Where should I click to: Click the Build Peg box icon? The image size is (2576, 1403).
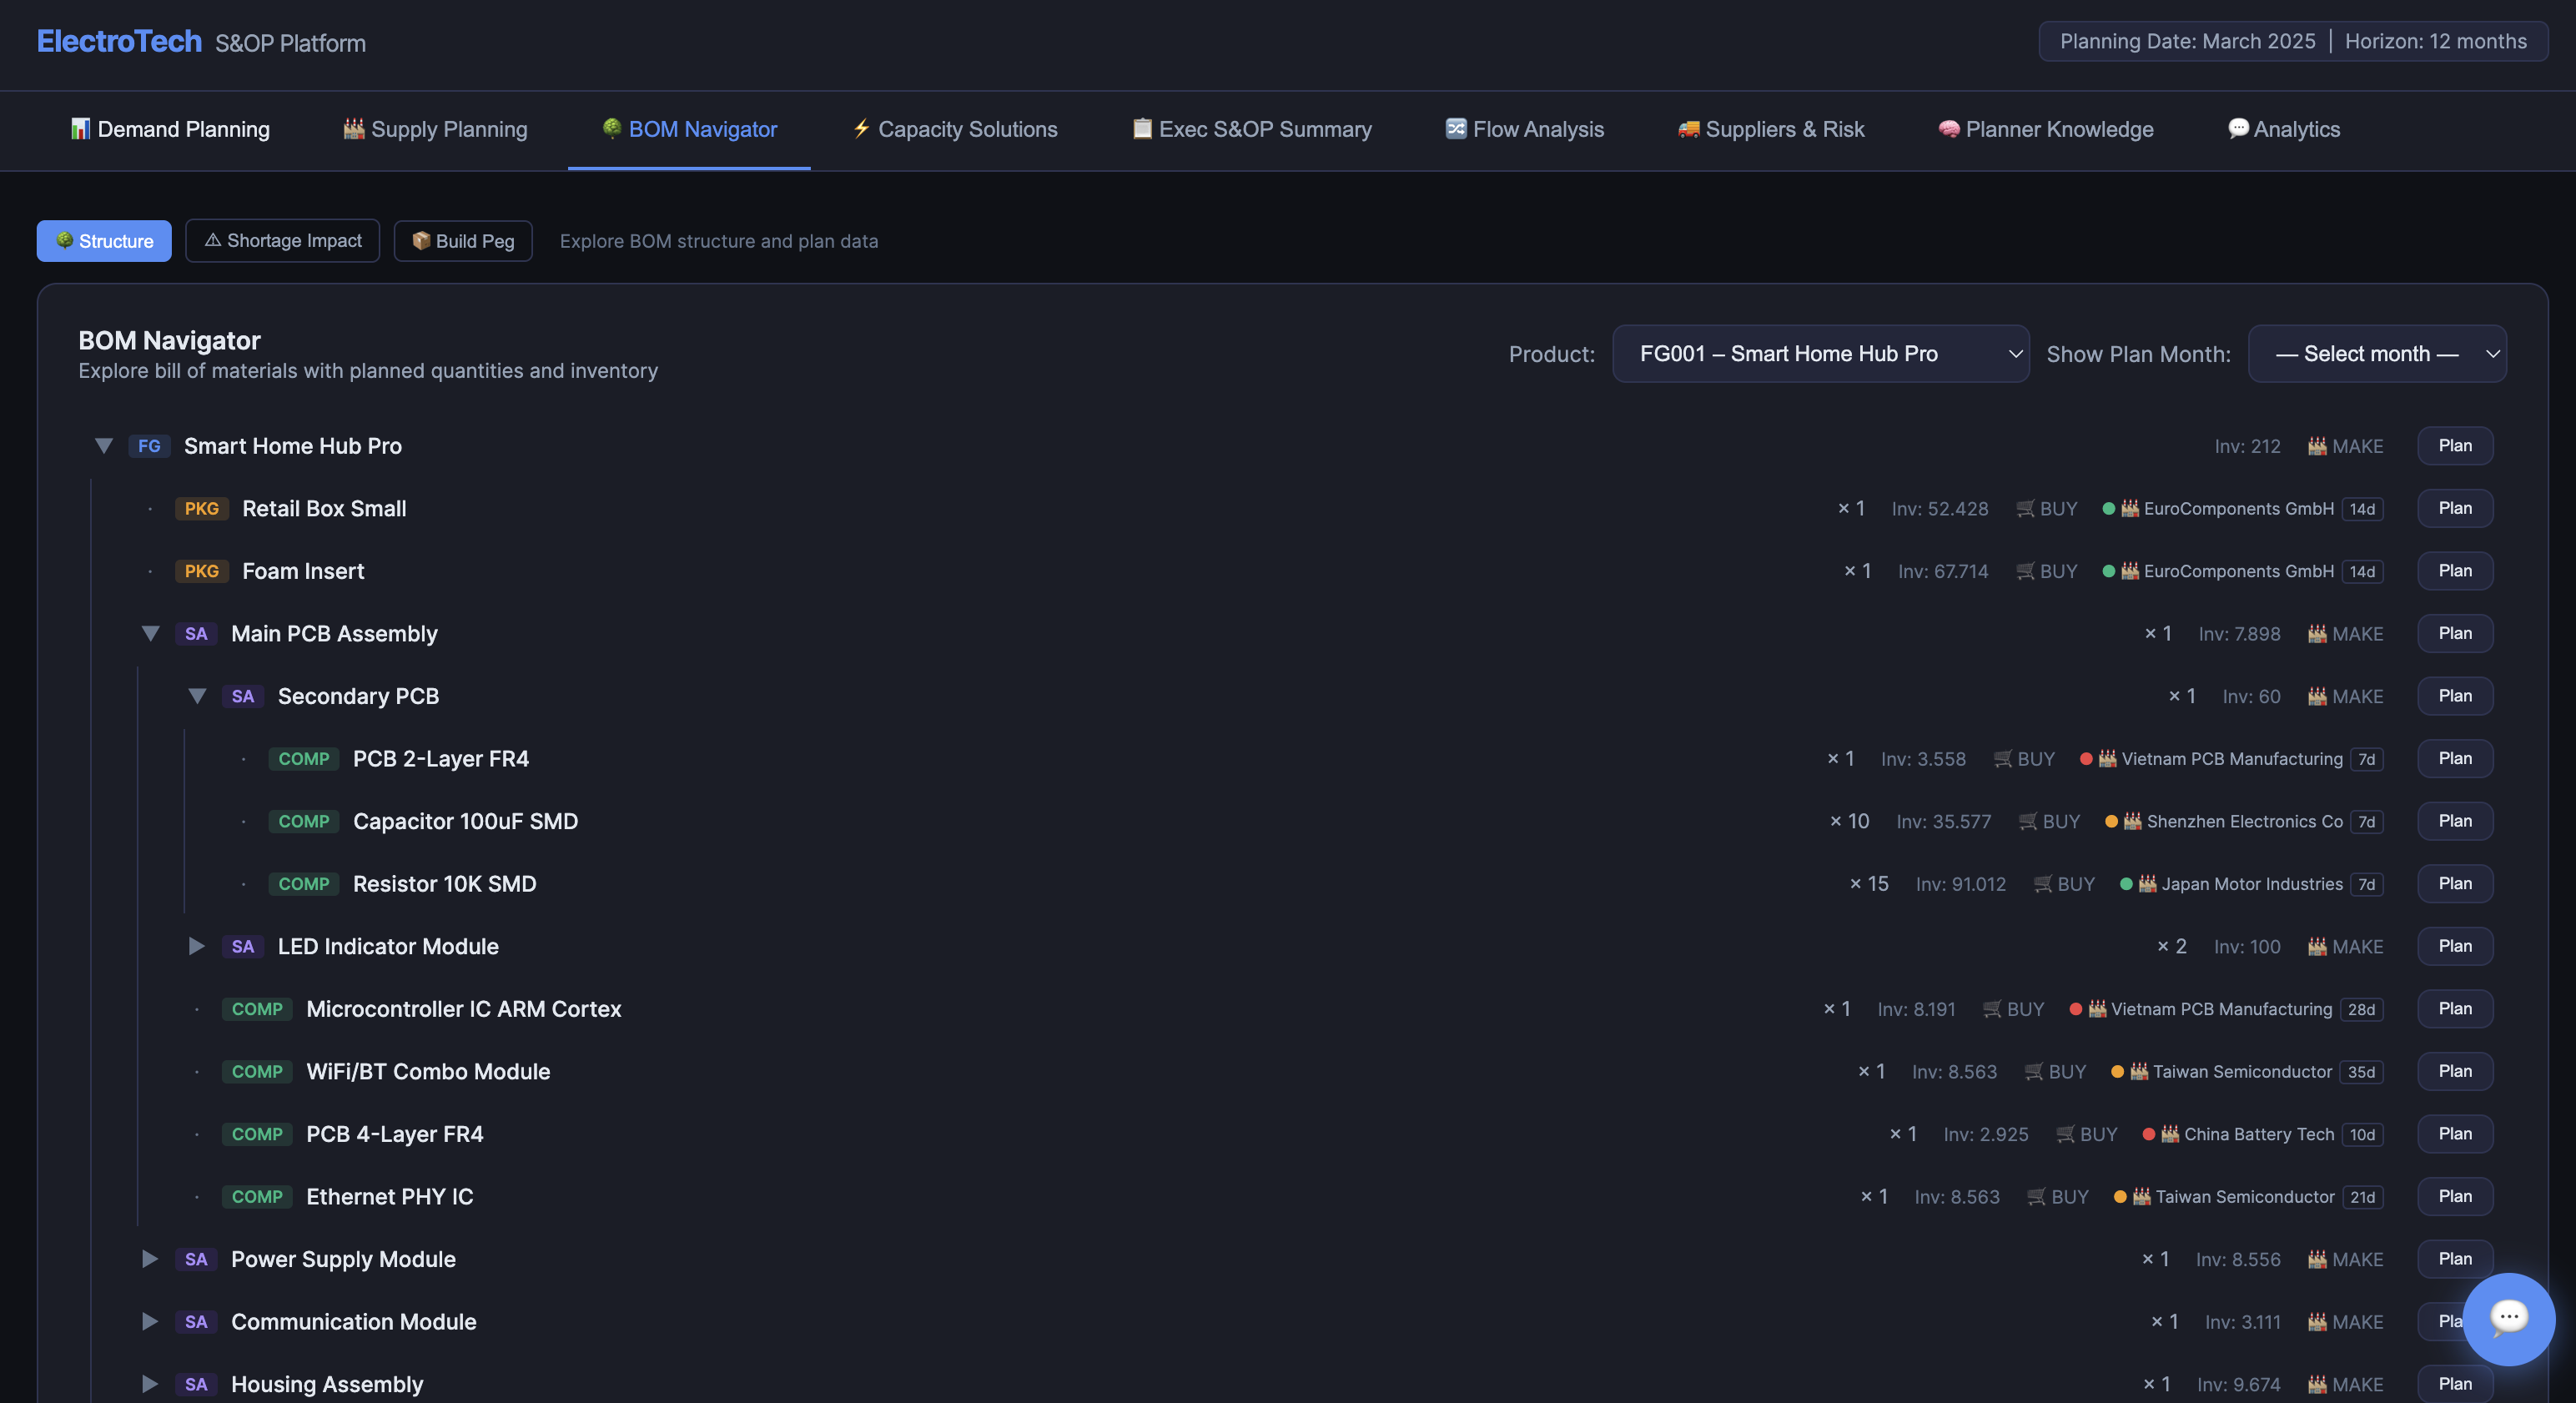point(421,240)
